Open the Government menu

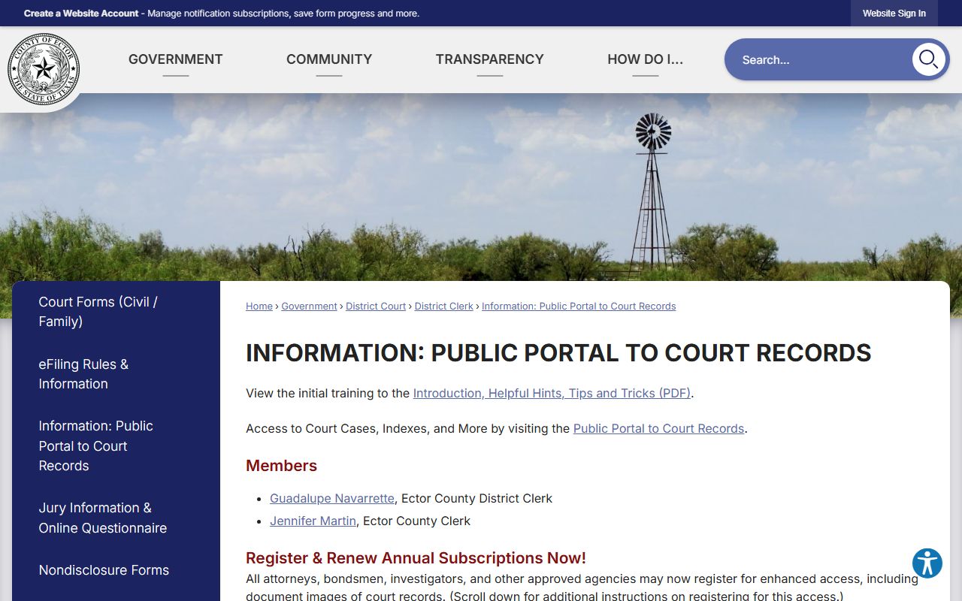176,59
